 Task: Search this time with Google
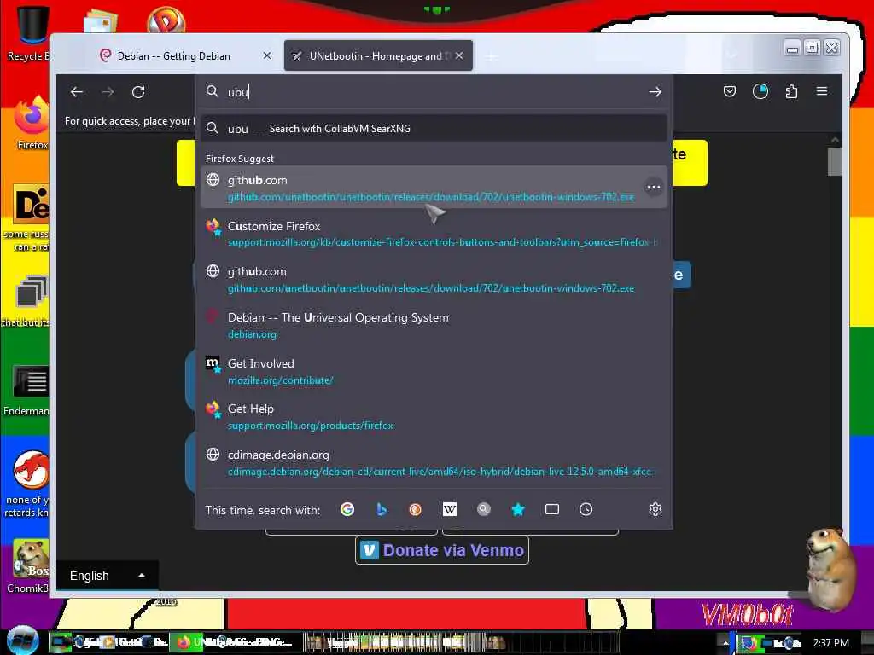pos(347,509)
